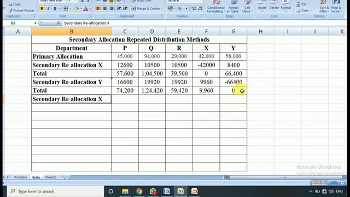Click the zoom out minus button
The width and height of the screenshot is (350, 197).
click(x=343, y=183)
